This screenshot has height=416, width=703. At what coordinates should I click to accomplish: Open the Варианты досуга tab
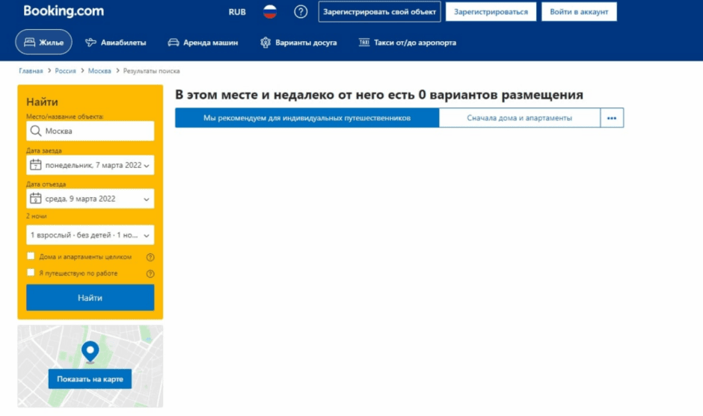click(298, 43)
